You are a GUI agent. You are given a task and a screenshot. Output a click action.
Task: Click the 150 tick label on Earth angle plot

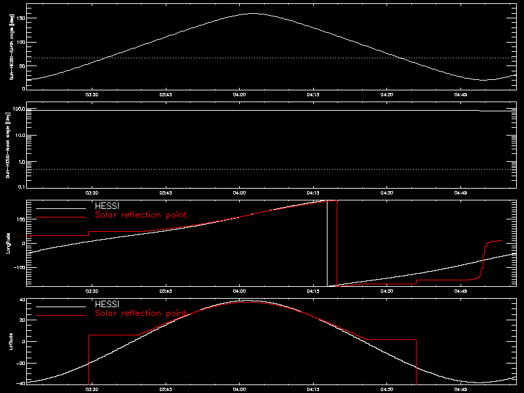21,18
